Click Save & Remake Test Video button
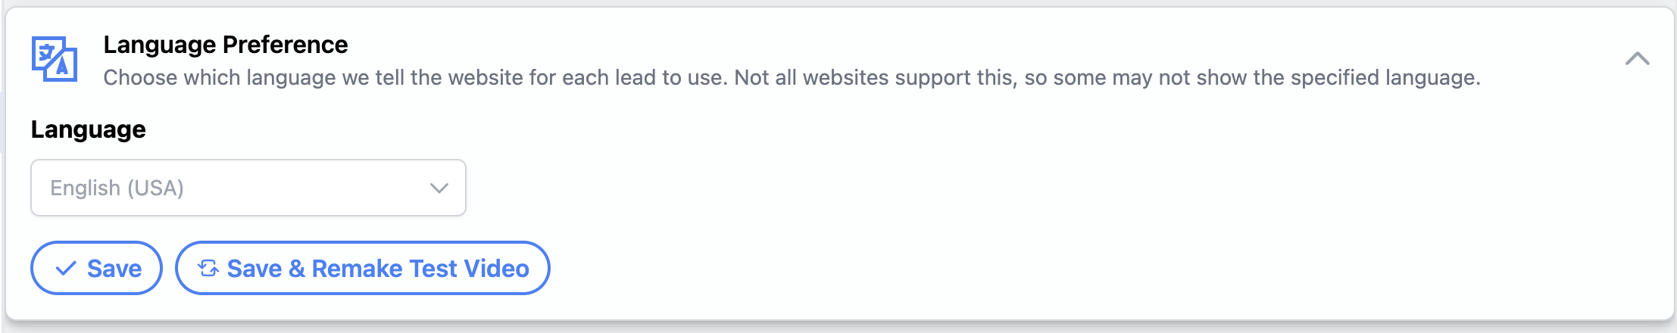This screenshot has width=1677, height=333. click(363, 268)
